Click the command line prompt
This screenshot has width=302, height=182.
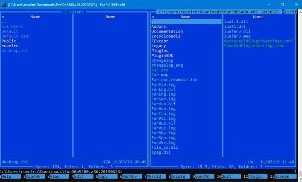[x=61, y=172]
